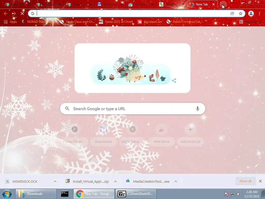The image size is (265, 199).
Task: Open Action Center flag tray icon
Action: [226, 194]
